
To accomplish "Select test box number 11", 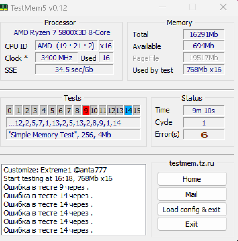I will tap(102, 110).
